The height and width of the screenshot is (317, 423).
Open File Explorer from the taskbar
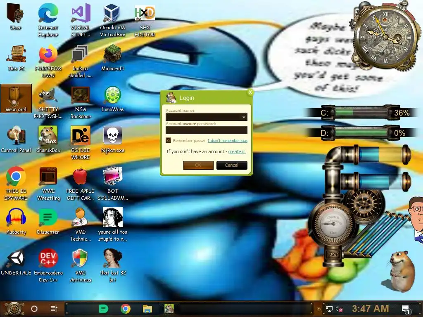147,309
